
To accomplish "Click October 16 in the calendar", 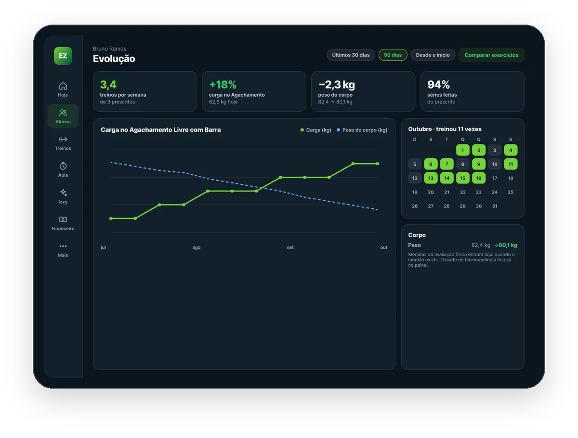I will (479, 178).
